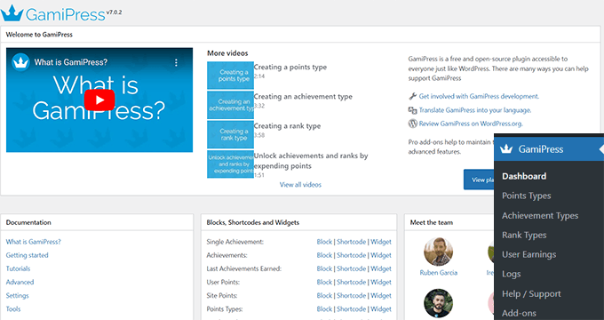Viewport: 604px width, 320px height.
Task: Click the translate icon beside Translate GamiPress
Action: click(x=412, y=110)
